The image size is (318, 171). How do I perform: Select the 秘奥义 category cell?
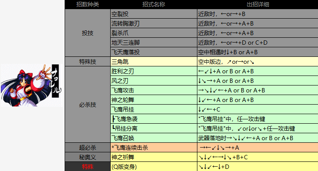[88, 157]
